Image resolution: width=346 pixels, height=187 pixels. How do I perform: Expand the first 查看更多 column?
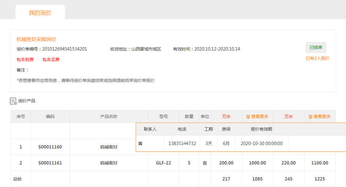pyautogui.click(x=257, y=116)
